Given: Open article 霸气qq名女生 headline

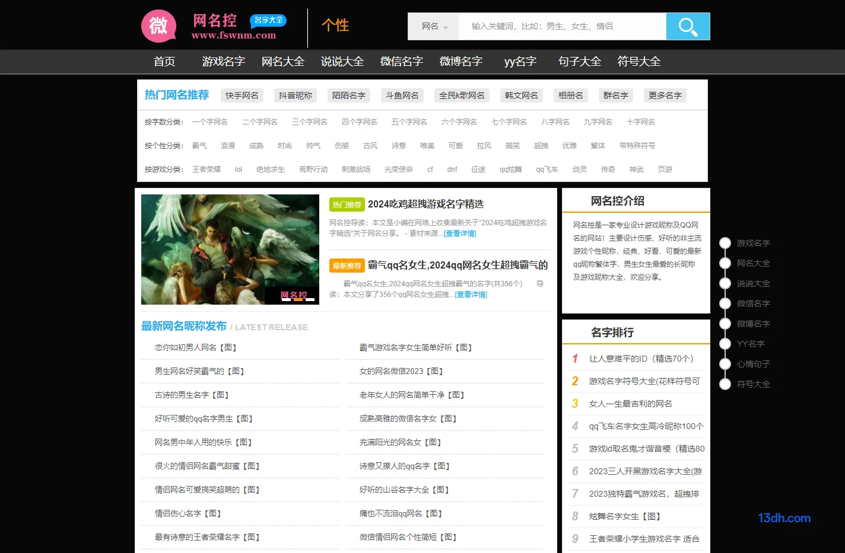Looking at the screenshot, I should (458, 265).
